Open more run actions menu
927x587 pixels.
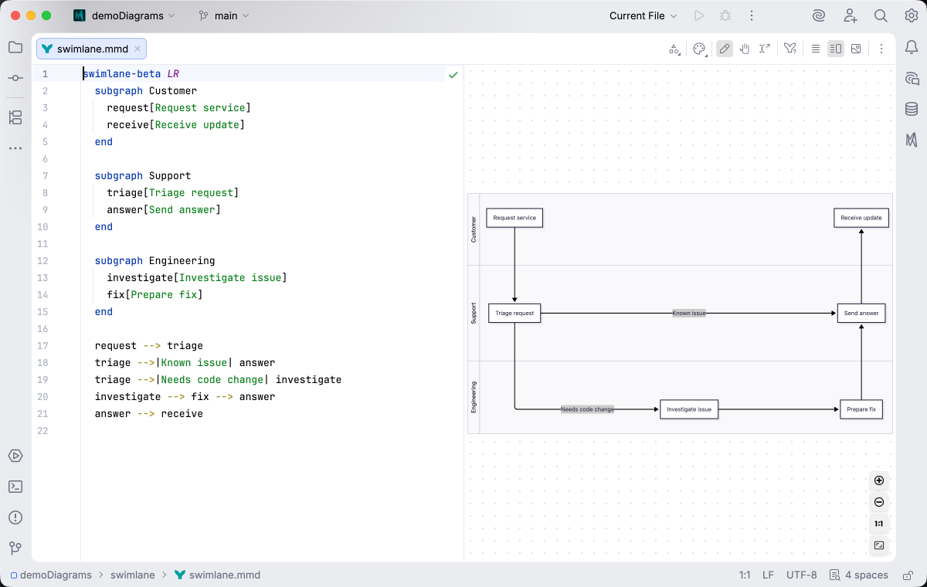751,15
